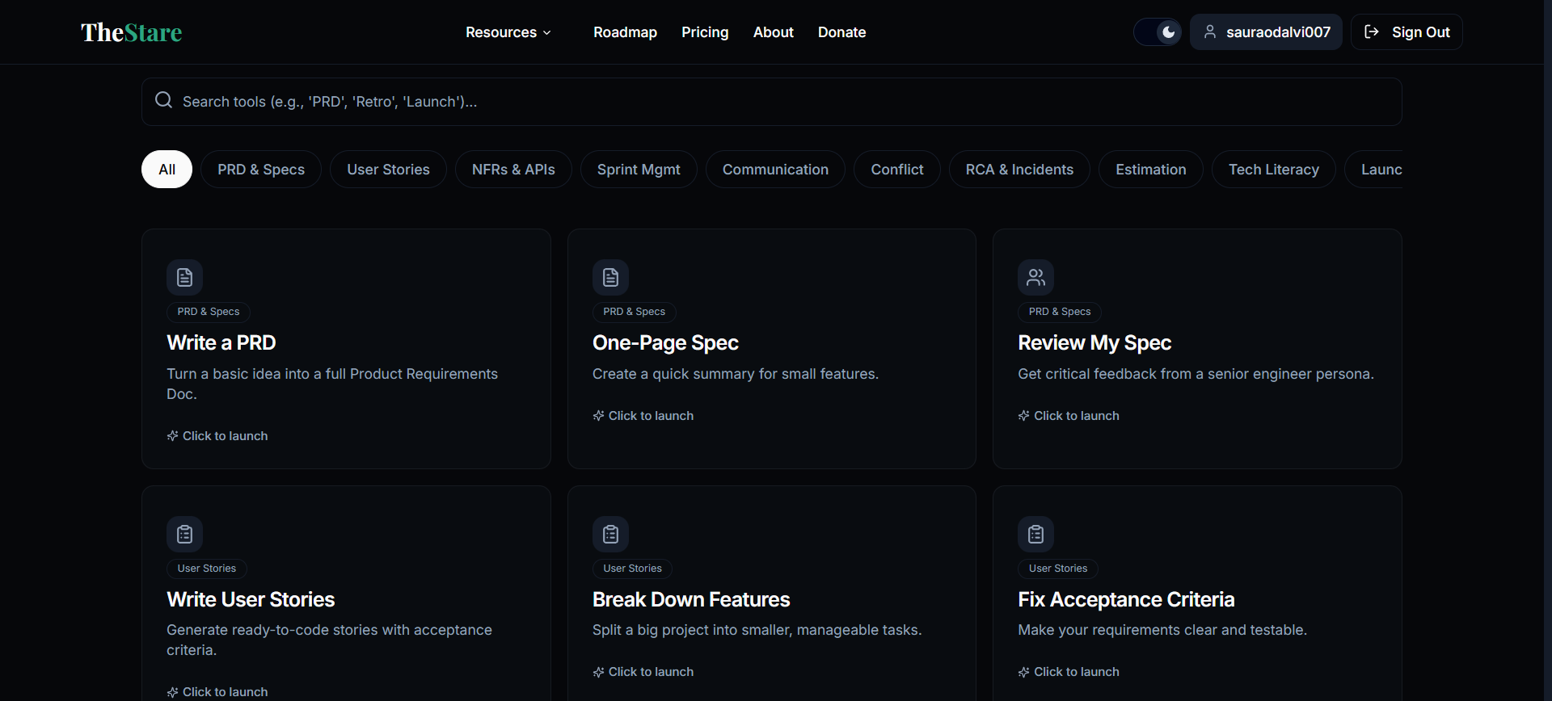Filter tools by PRD & Specs category
The image size is (1552, 701).
coord(260,170)
